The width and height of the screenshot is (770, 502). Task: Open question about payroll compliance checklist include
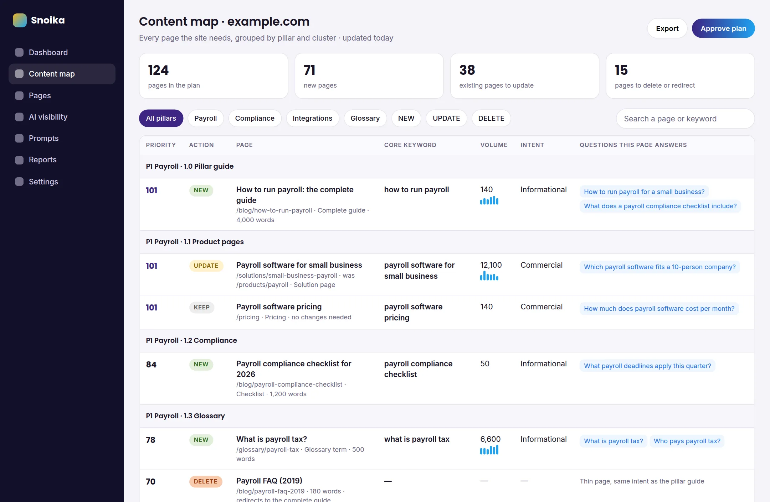(660, 206)
